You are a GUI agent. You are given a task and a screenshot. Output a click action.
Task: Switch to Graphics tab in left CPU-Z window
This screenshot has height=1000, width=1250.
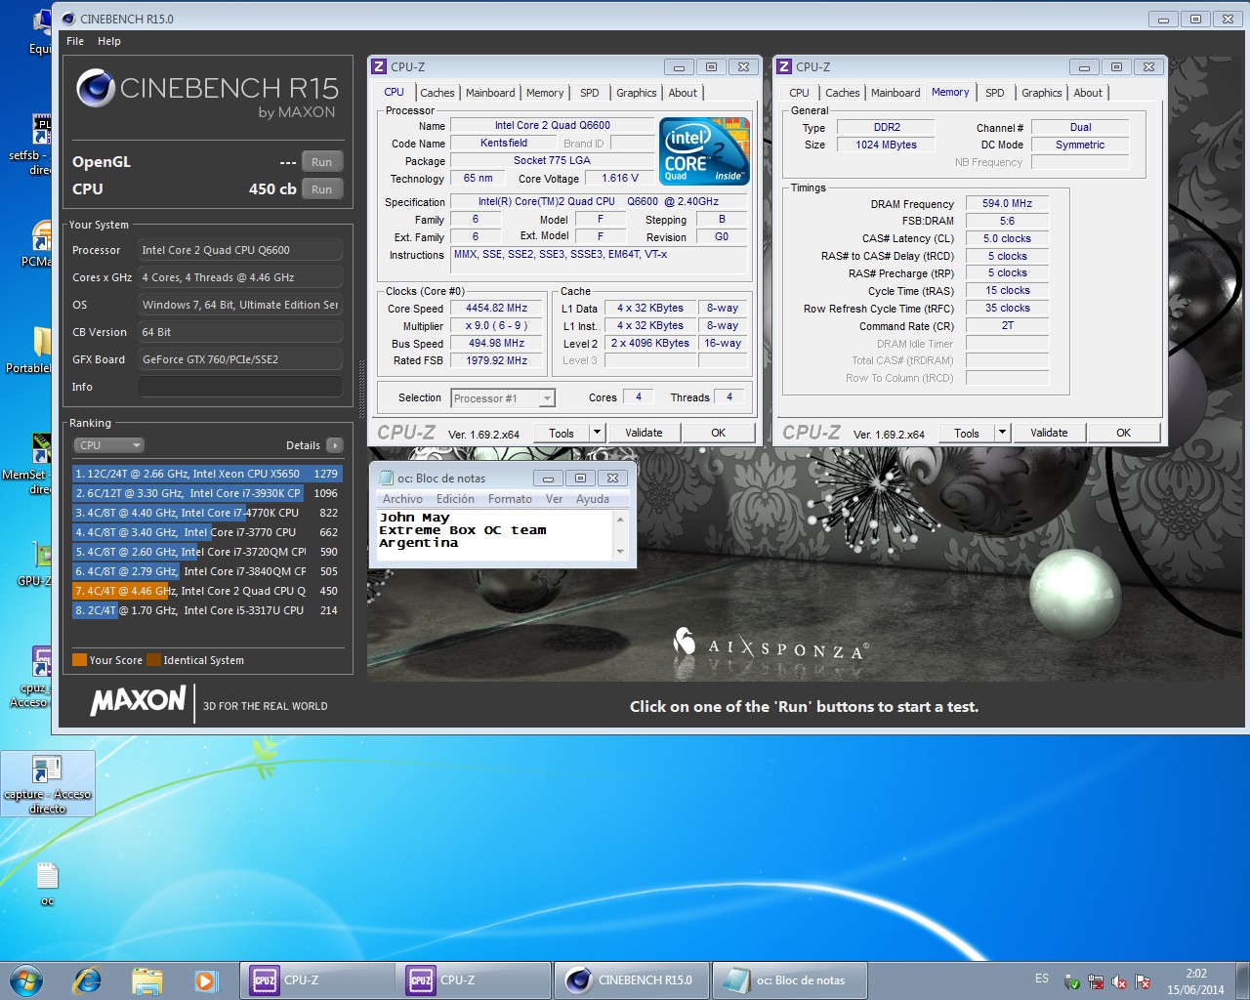[x=637, y=93]
